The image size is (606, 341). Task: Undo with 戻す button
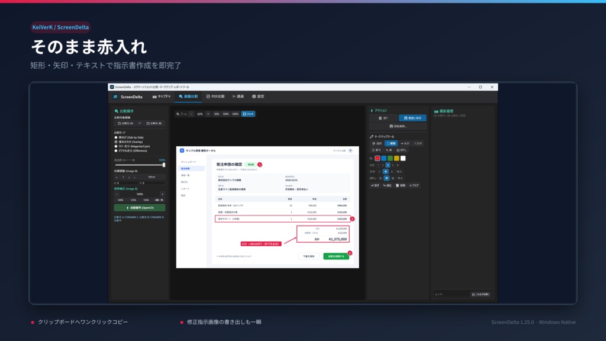pyautogui.click(x=375, y=185)
